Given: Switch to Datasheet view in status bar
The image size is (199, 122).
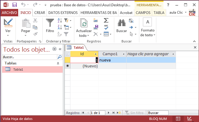Looking at the screenshot, I should [178, 119].
